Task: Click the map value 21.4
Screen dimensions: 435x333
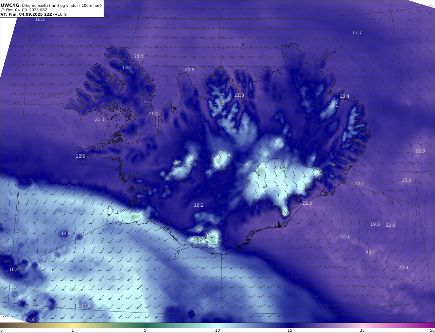Action: pyautogui.click(x=153, y=114)
